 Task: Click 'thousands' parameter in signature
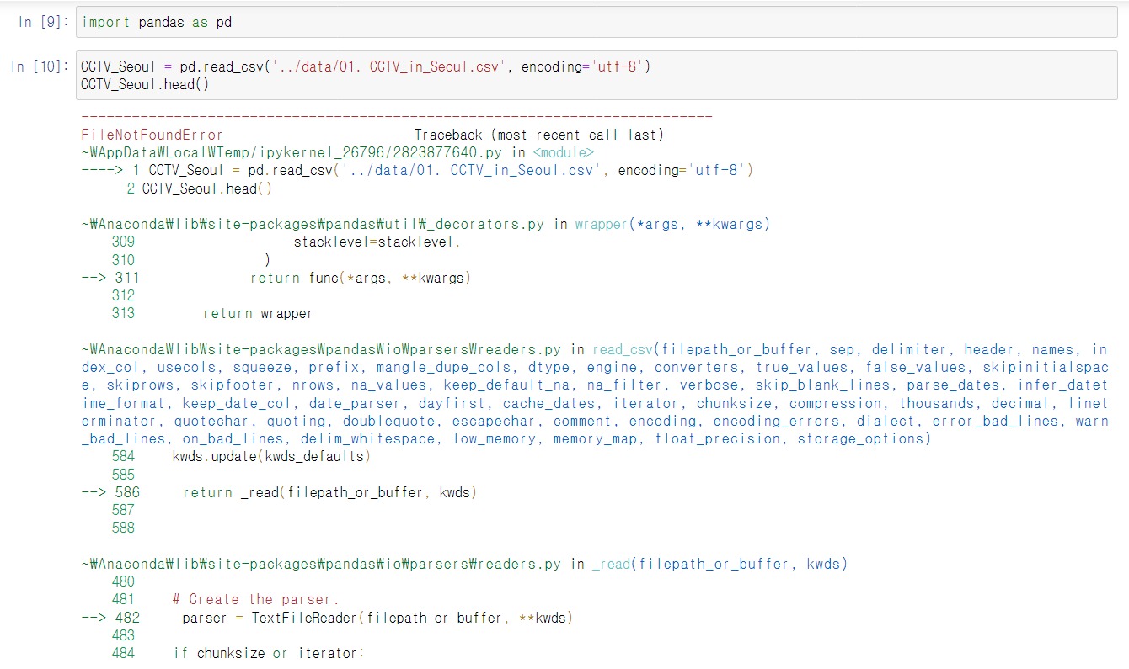(x=936, y=403)
